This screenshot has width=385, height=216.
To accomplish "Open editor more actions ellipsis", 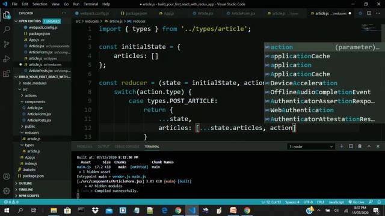I will click(378, 13).
